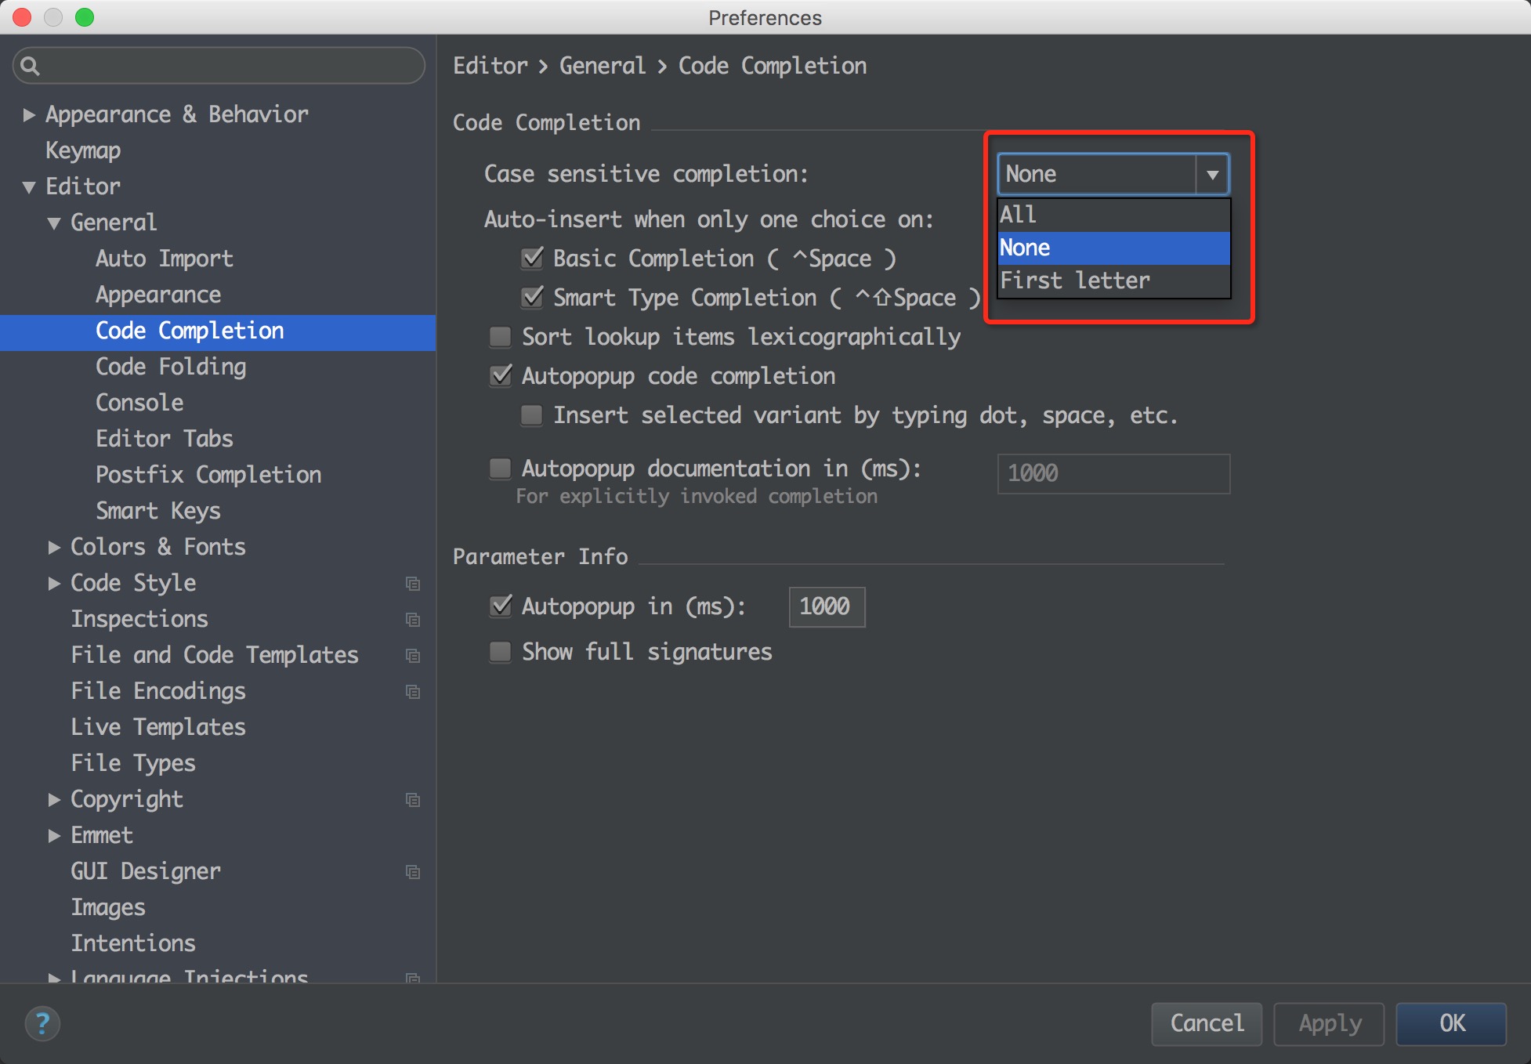Enable Insert selected variant by typing dot
Image resolution: width=1531 pixels, height=1064 pixels.
pyautogui.click(x=531, y=415)
